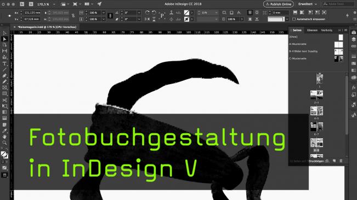
Task: Choose the Line tool
Action: tap(4, 69)
